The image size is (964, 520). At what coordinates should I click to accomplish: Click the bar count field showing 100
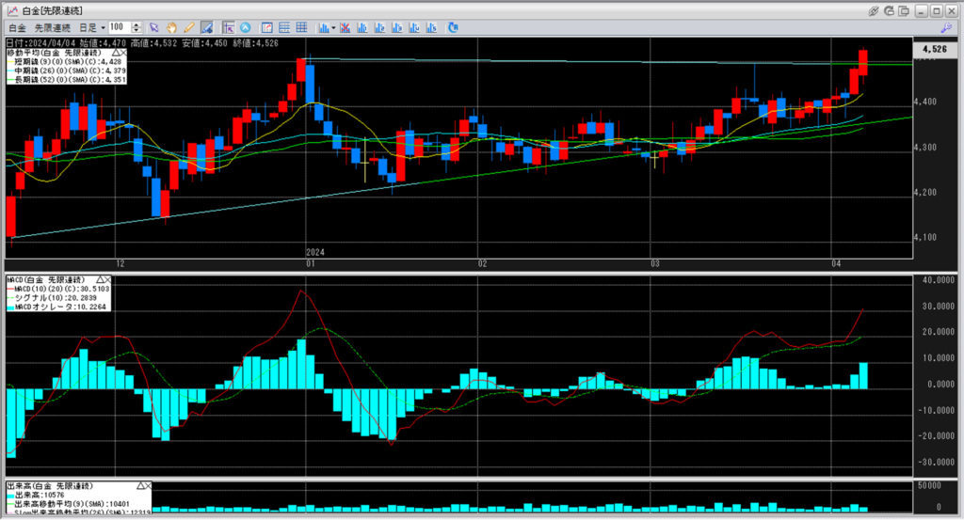120,28
